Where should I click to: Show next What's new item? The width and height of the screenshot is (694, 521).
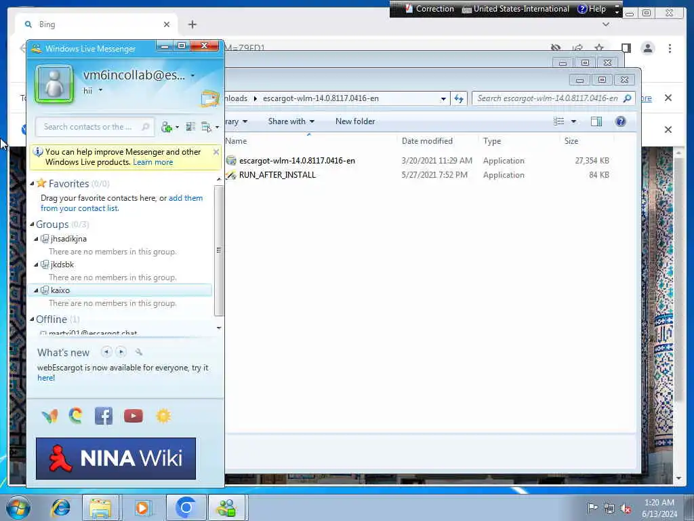tap(121, 352)
